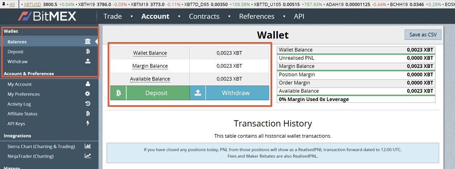Image resolution: width=455 pixels, height=169 pixels.
Task: Click the Transaction History heading
Action: click(273, 124)
